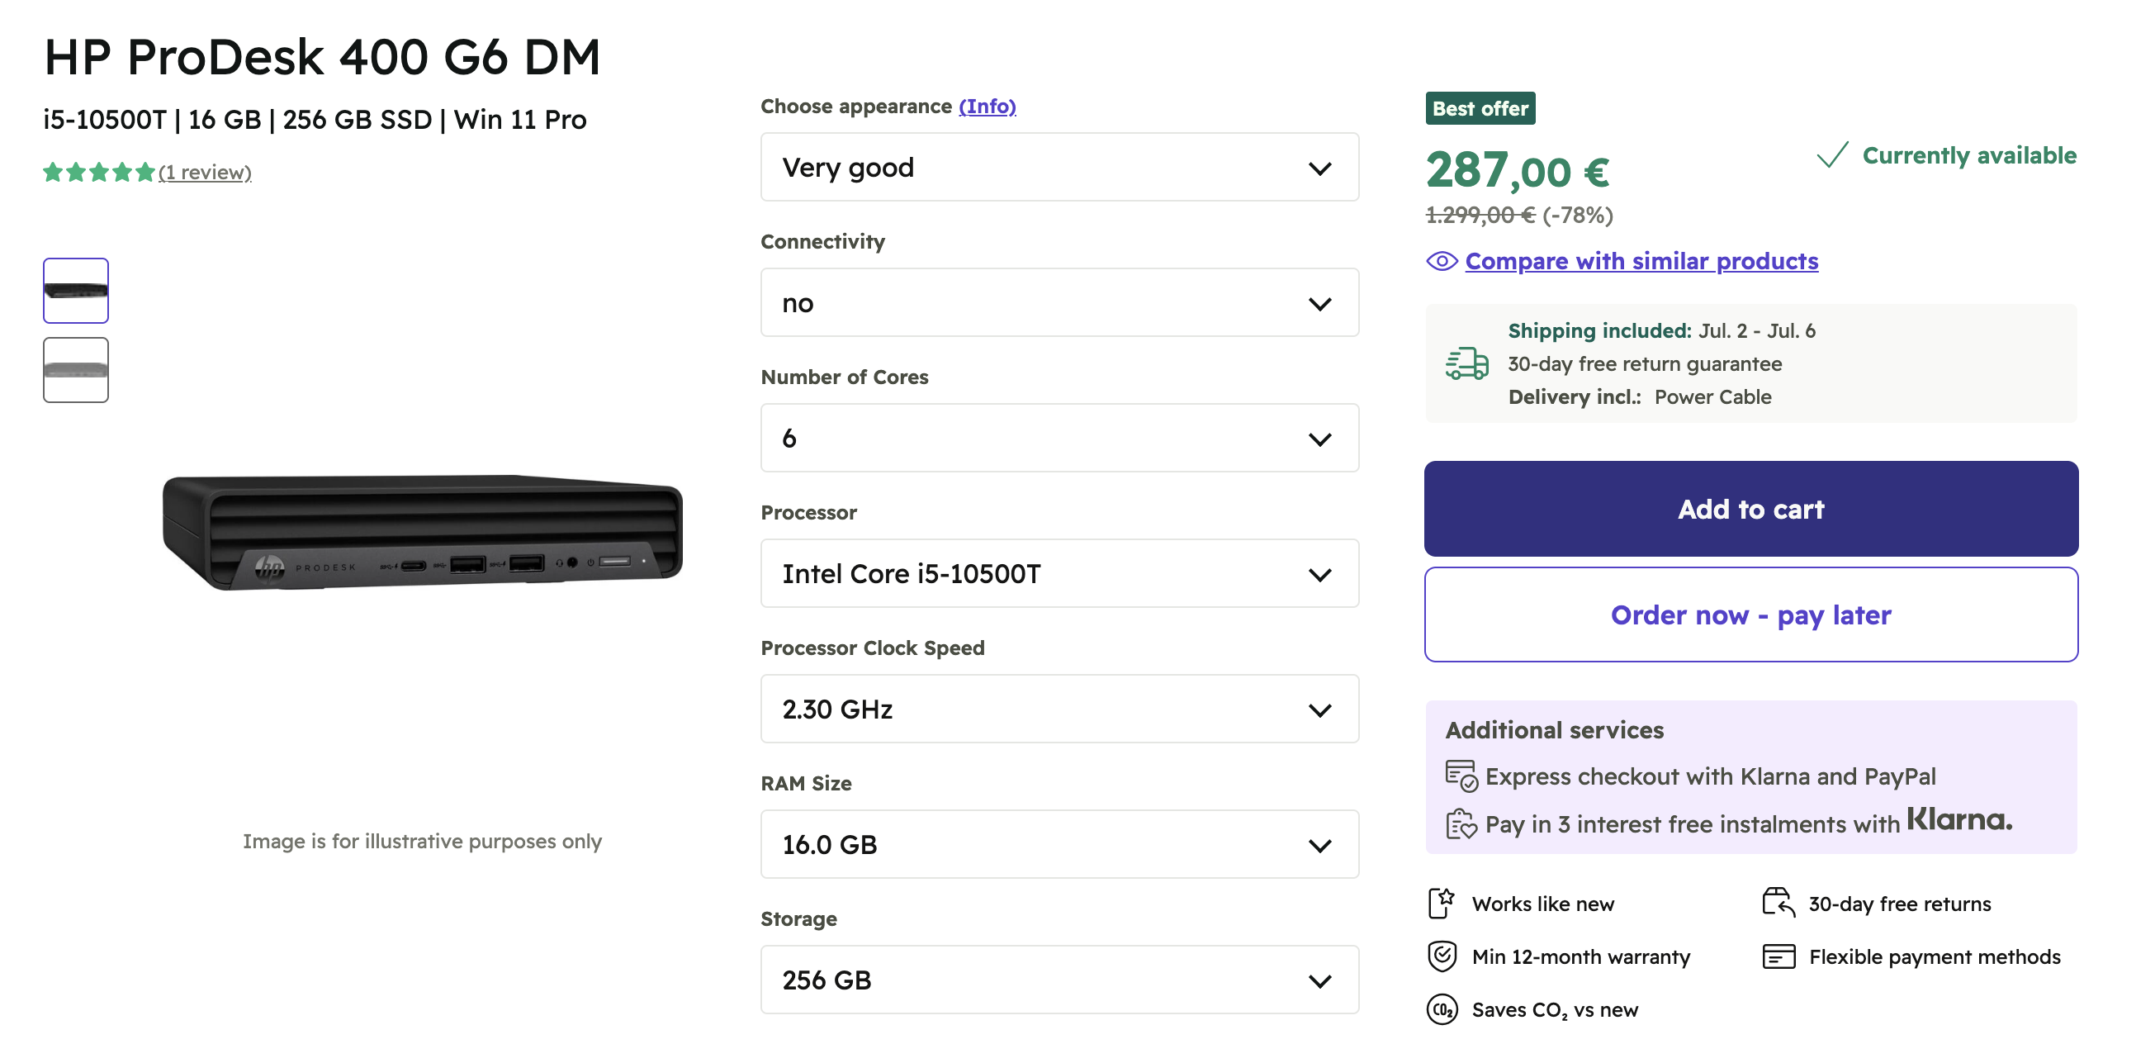Click the struck-through 1.299,00 € price
Image resolution: width=2155 pixels, height=1044 pixels.
(1480, 215)
